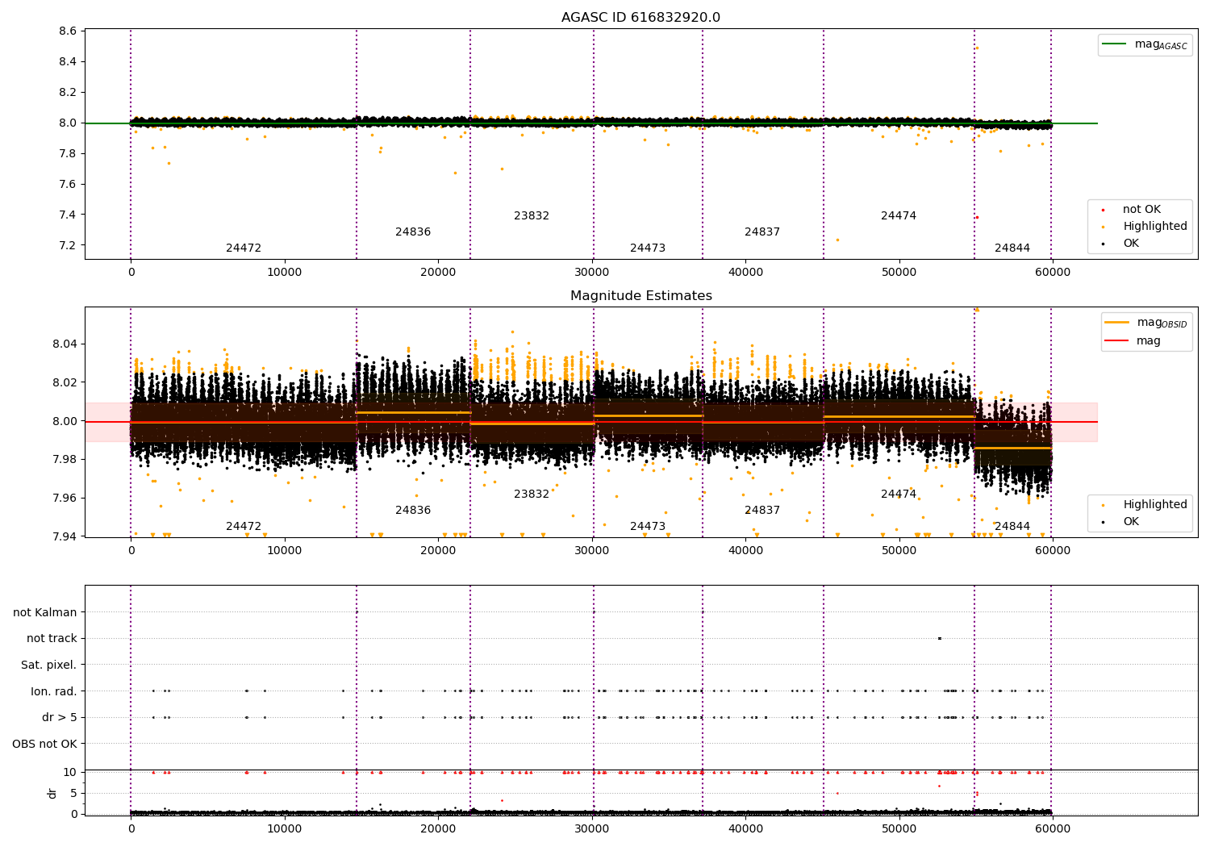Click the red outlier point near 7.4 in top plot
The height and width of the screenshot is (847, 1210).
point(977,217)
